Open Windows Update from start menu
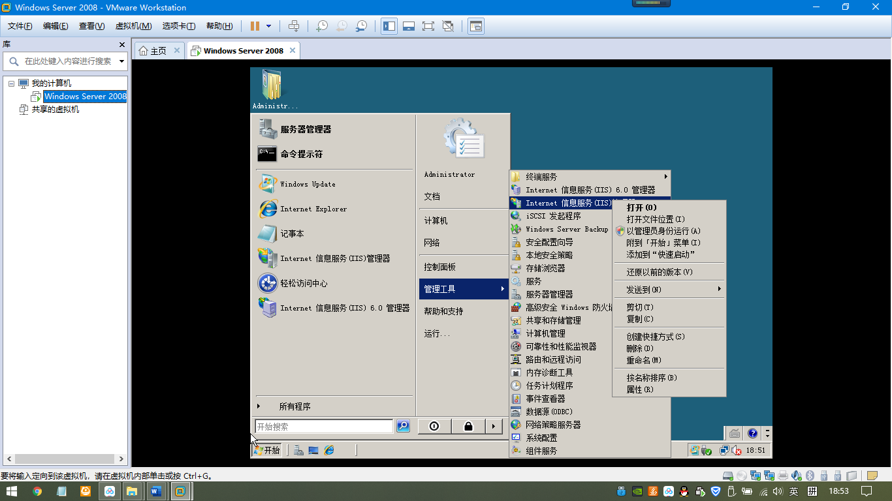892x501 pixels. coord(308,184)
